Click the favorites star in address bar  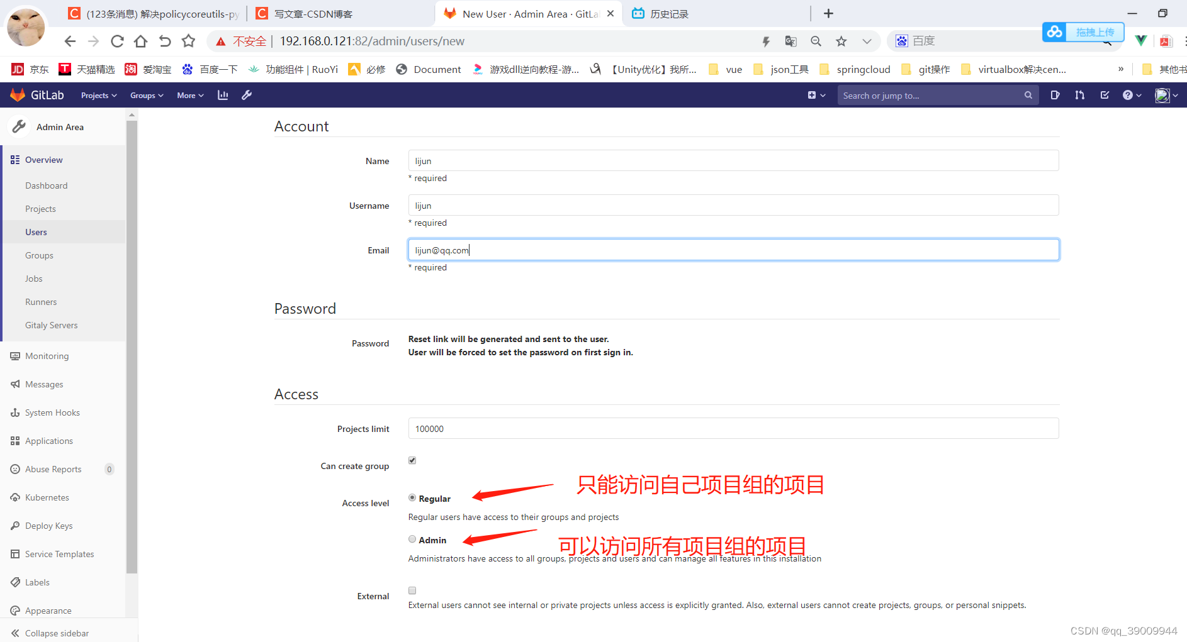[841, 42]
